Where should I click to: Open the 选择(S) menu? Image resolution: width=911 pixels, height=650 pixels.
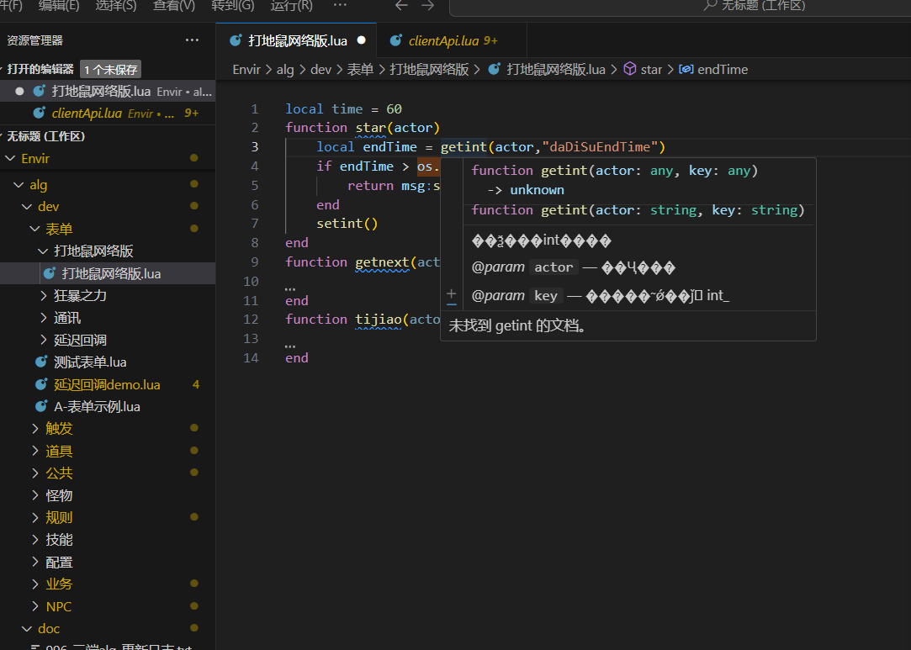pyautogui.click(x=115, y=6)
